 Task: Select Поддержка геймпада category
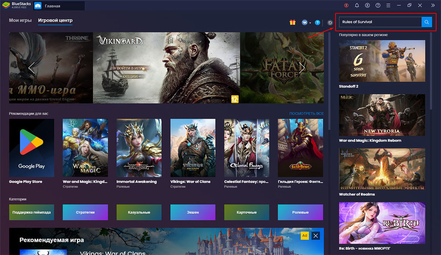(x=31, y=212)
